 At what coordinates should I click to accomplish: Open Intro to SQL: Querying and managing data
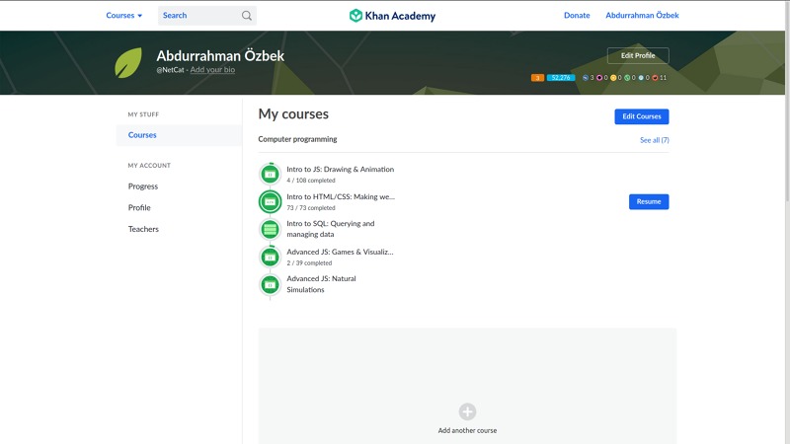[331, 229]
